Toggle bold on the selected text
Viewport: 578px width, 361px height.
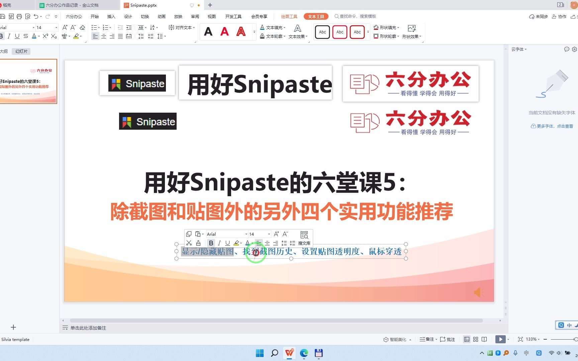[x=211, y=243]
